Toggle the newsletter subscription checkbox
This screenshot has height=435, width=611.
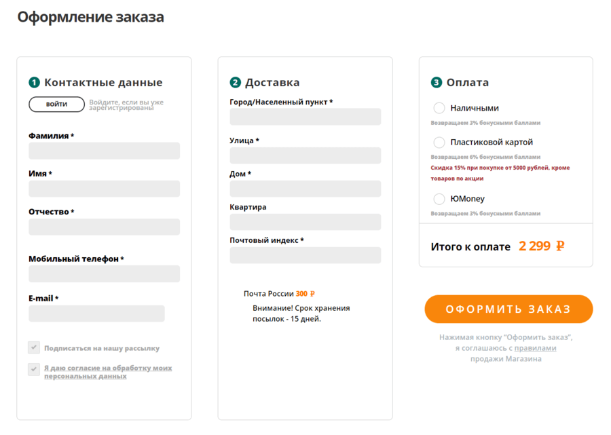(x=34, y=347)
